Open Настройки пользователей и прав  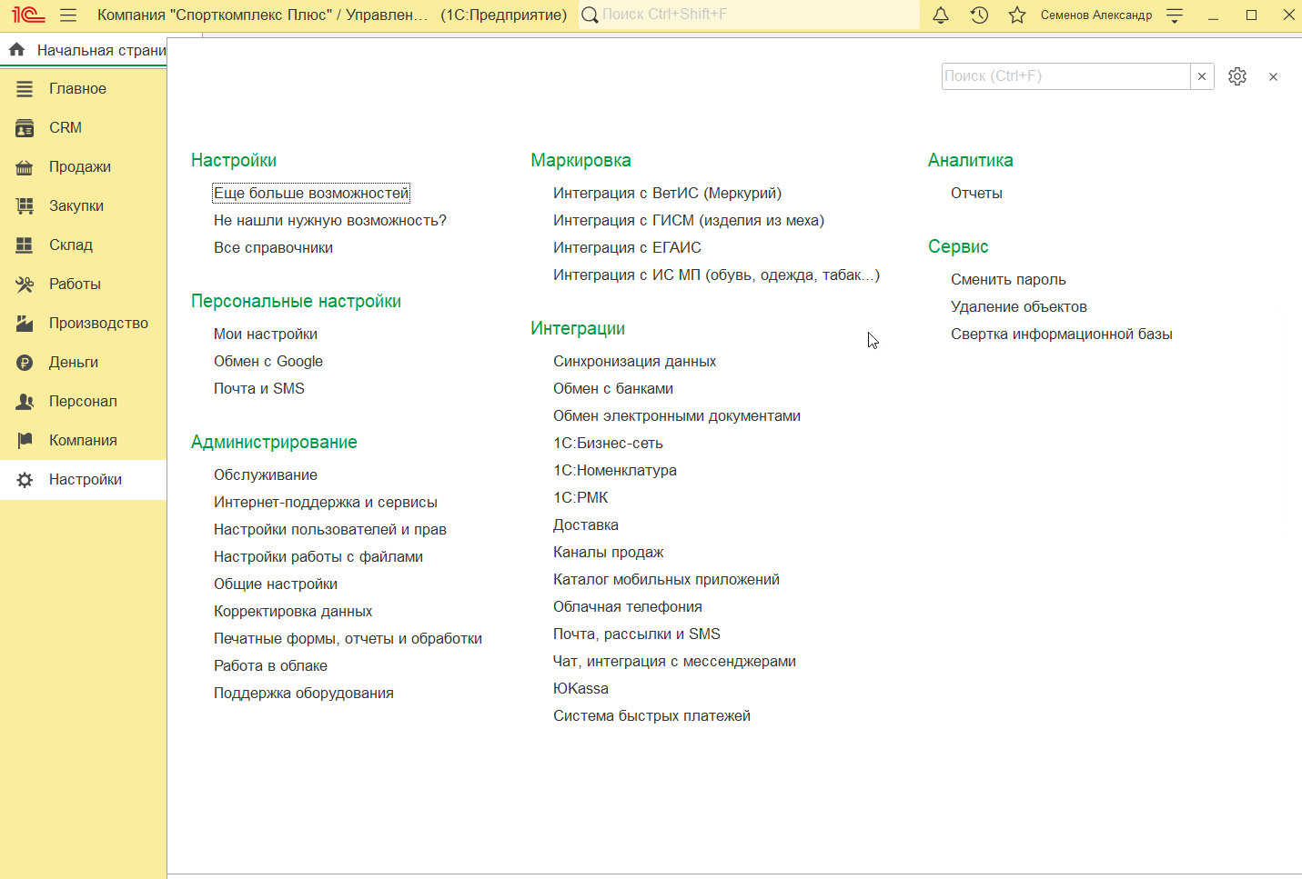click(330, 529)
